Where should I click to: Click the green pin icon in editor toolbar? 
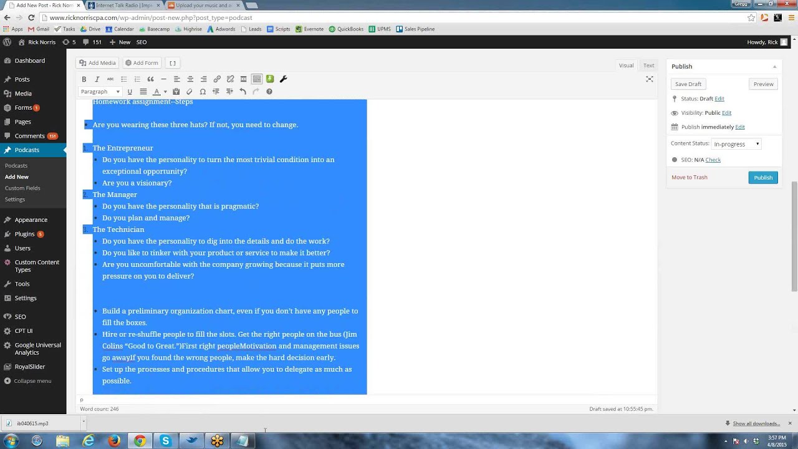pyautogui.click(x=270, y=79)
